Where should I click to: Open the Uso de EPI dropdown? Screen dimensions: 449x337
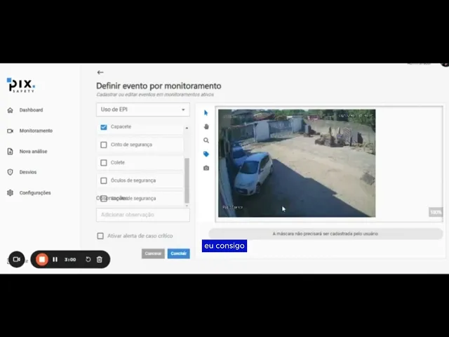tap(143, 110)
